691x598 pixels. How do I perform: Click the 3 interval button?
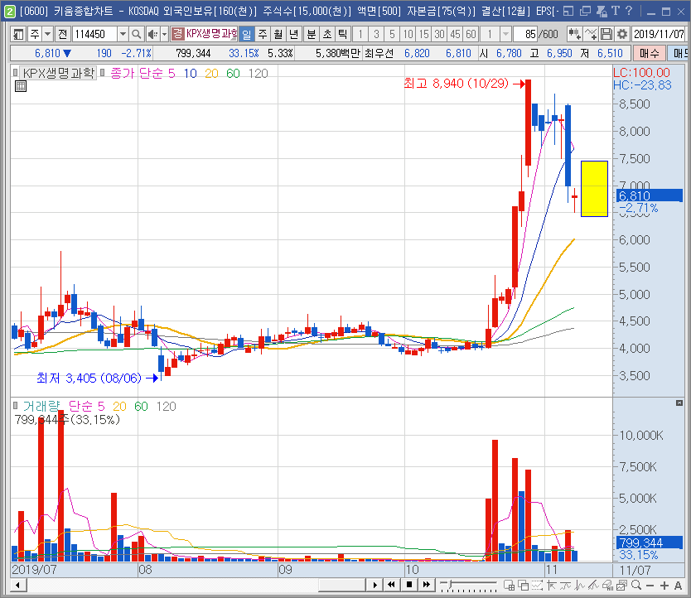point(376,34)
